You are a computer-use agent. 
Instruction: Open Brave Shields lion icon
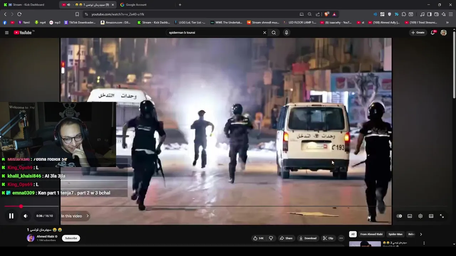click(326, 14)
